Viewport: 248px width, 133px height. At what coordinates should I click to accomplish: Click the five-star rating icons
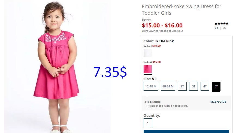(x=221, y=24)
